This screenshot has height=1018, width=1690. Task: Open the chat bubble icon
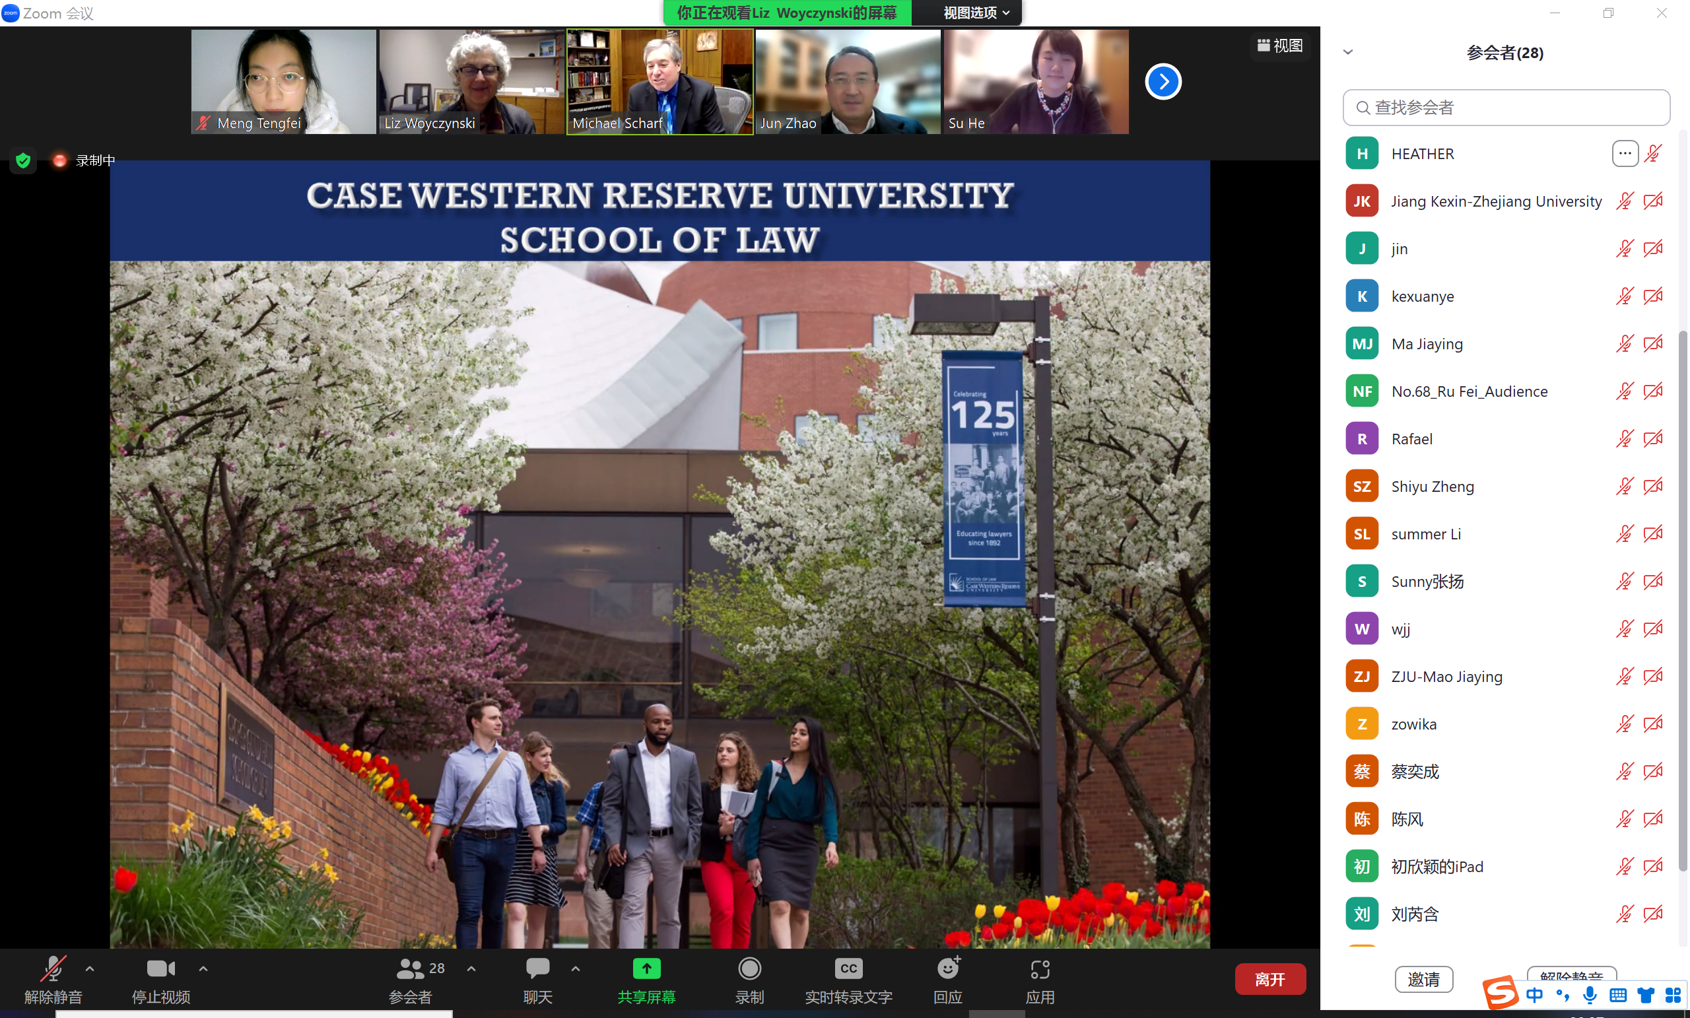point(538,968)
